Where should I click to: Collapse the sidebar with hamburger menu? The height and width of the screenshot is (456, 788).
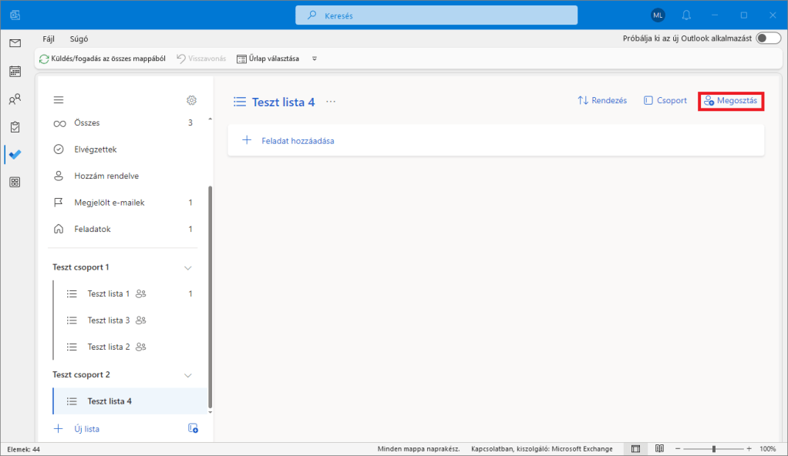click(x=59, y=100)
